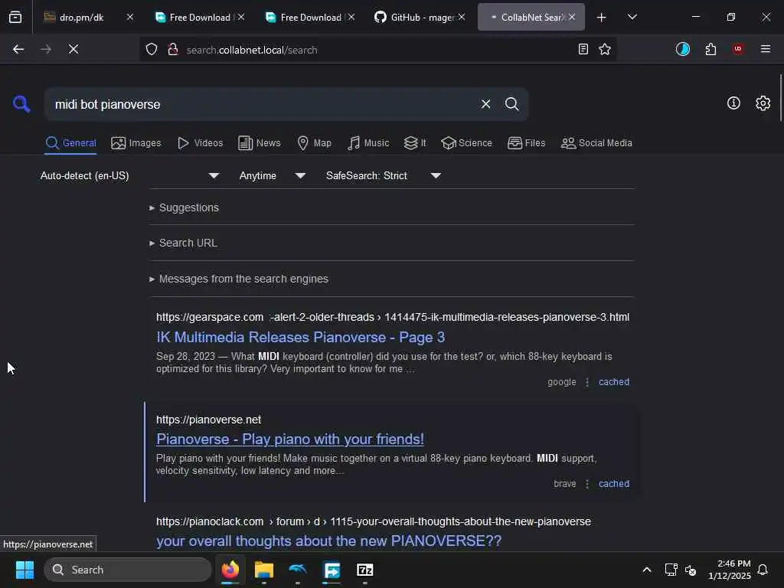Toggle reader view icon
Screen dimensions: 784x588
click(x=583, y=49)
